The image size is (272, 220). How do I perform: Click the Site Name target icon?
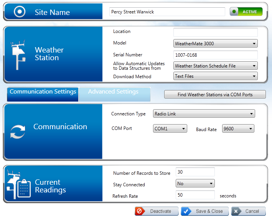[19, 12]
